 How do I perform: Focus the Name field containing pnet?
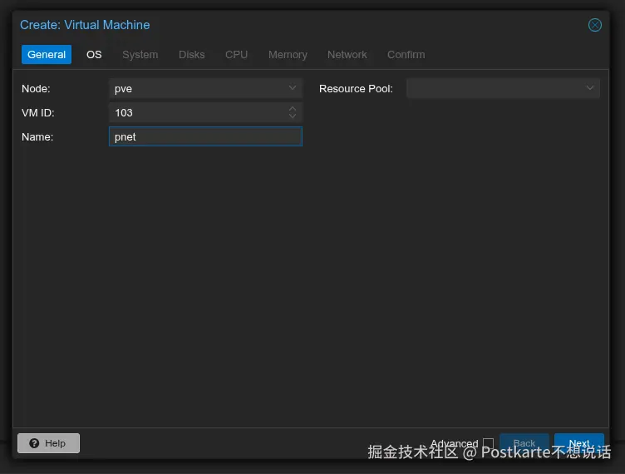pyautogui.click(x=205, y=136)
